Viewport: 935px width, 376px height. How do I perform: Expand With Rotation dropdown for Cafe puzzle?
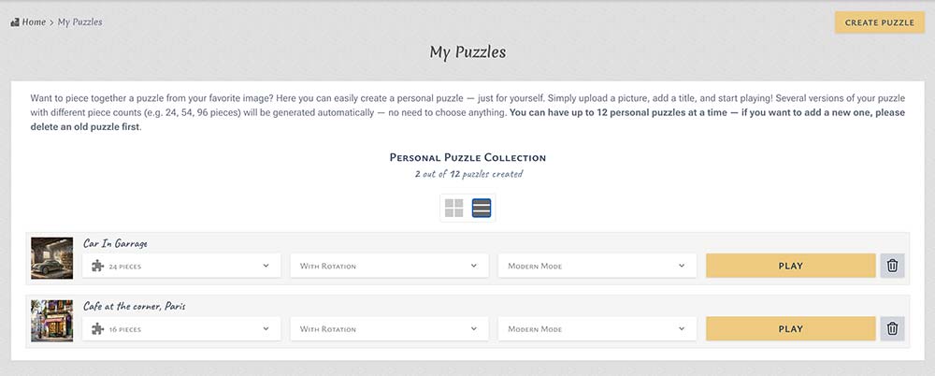pyautogui.click(x=389, y=329)
